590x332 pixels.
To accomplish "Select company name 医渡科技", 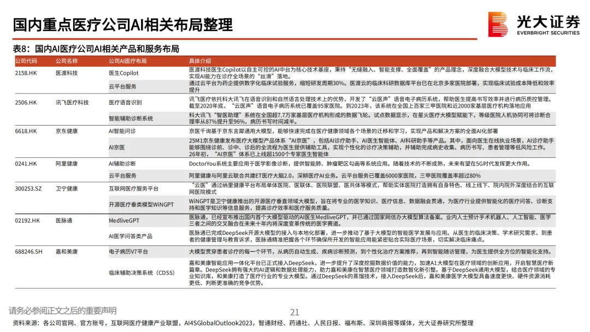I will coord(67,73).
